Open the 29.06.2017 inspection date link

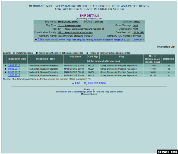[14, 66]
